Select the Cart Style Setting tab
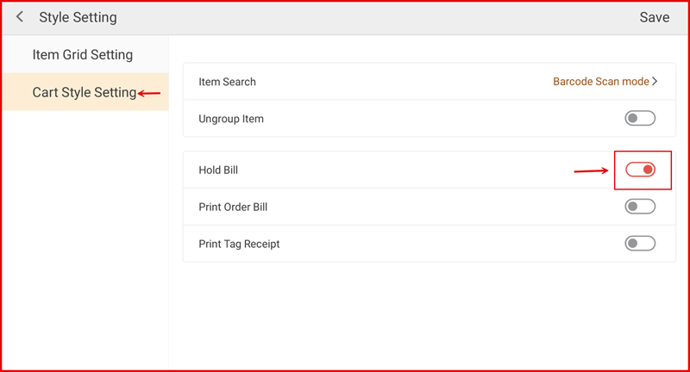Screen dimensions: 690x372 (84, 92)
